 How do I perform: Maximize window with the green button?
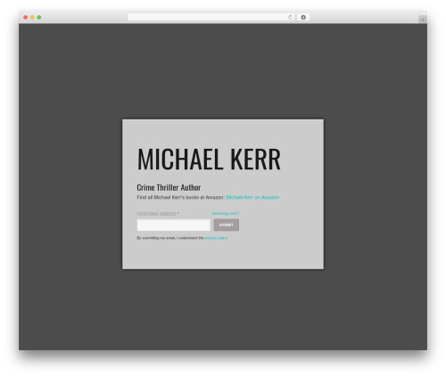[x=39, y=18]
